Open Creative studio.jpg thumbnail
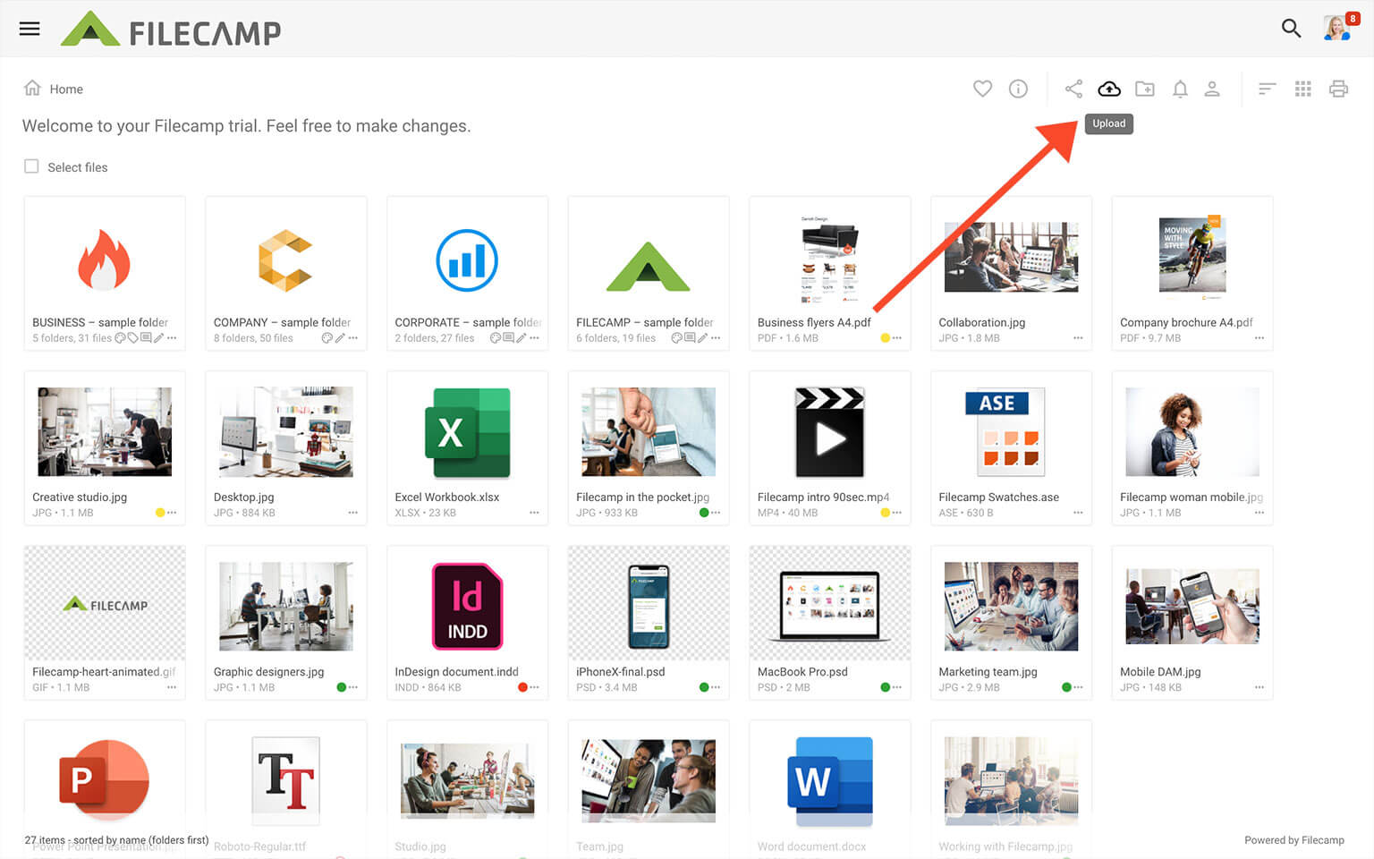Screen dimensions: 1374x859 click(105, 431)
